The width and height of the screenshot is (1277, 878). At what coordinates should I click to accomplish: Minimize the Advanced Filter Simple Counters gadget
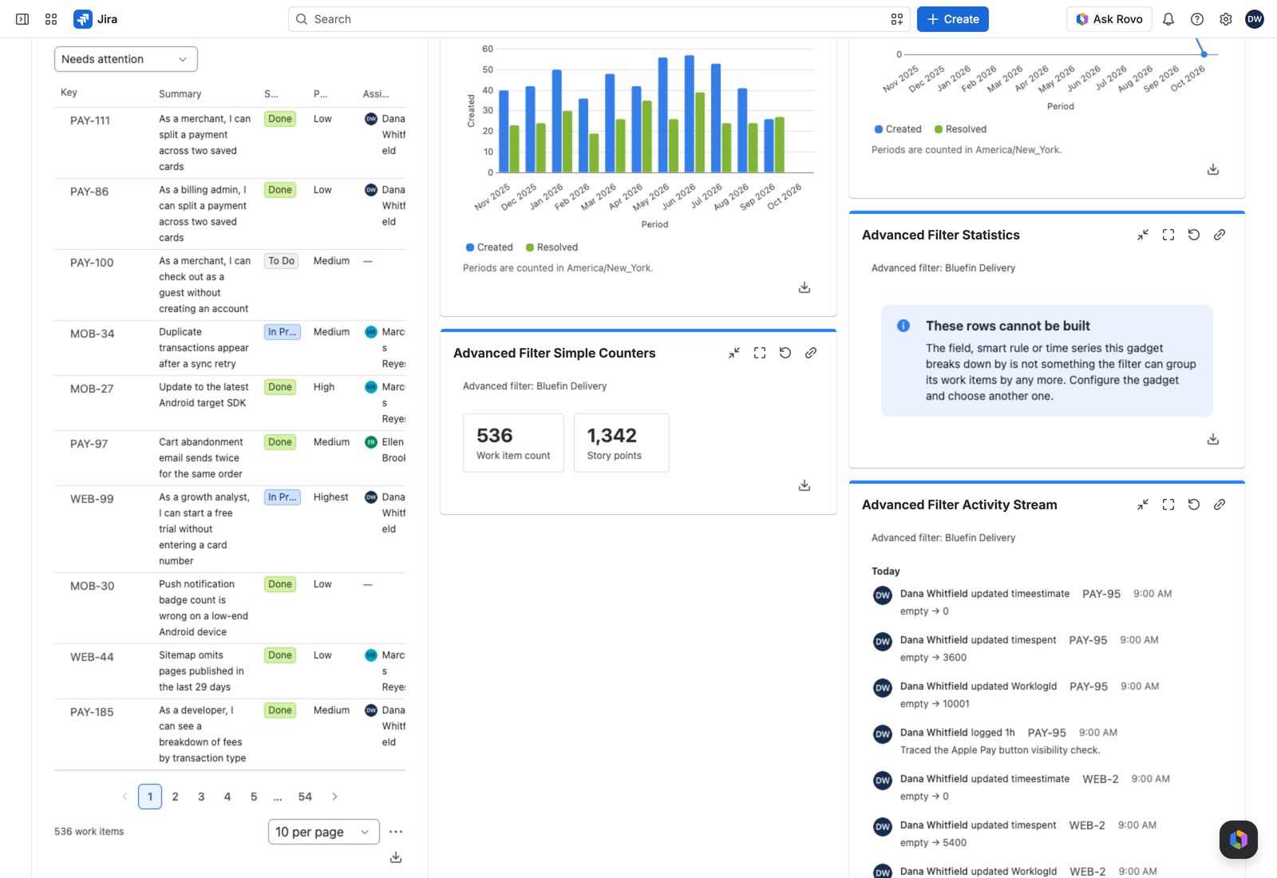click(734, 353)
